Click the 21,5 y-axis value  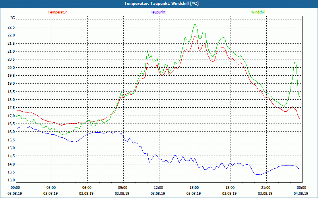[x=12, y=43]
